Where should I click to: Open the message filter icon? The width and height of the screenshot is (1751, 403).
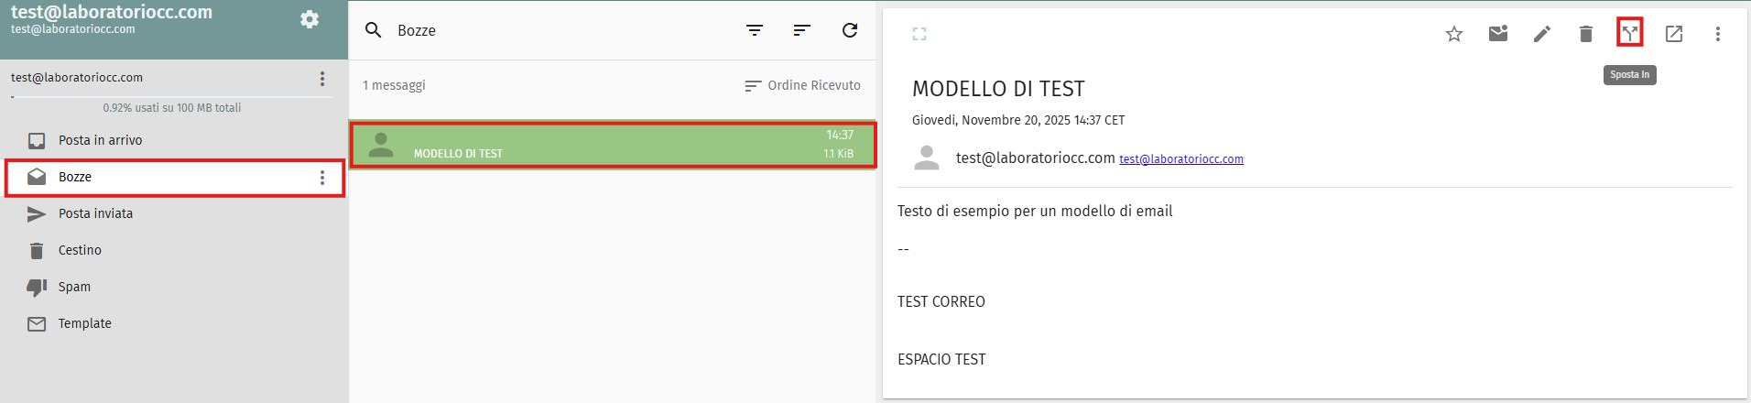point(755,30)
